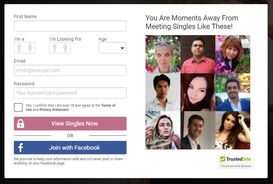Choose the male icon under I'm Looking For
This screenshot has height=184, width=273.
(x=55, y=48)
